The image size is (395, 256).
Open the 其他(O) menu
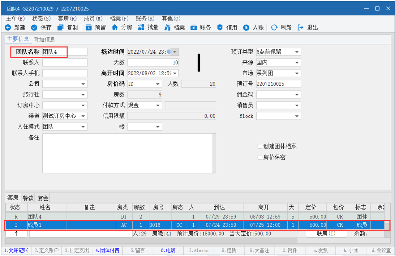171,19
